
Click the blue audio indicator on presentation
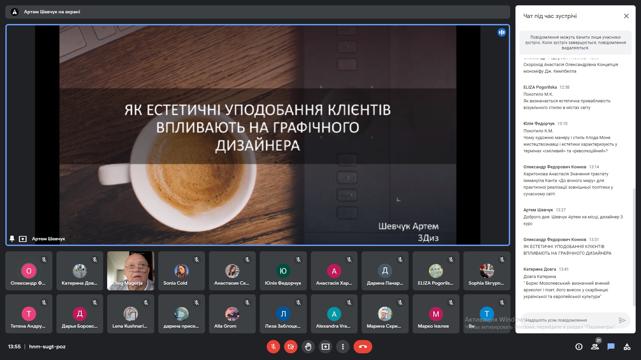pyautogui.click(x=501, y=32)
